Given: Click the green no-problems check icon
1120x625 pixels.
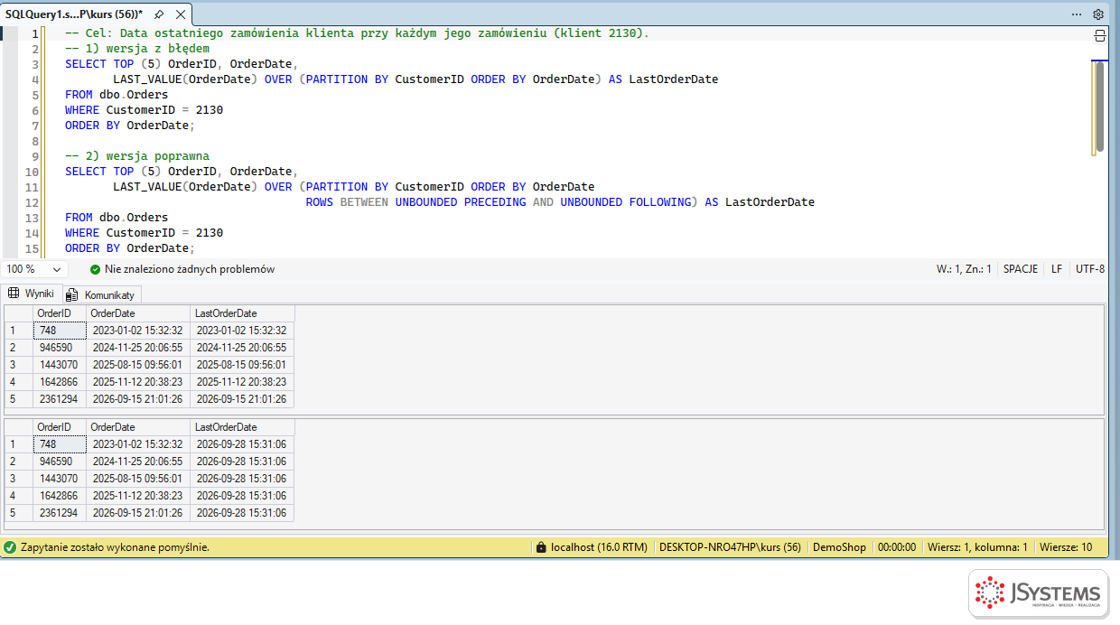Looking at the screenshot, I should coord(95,269).
